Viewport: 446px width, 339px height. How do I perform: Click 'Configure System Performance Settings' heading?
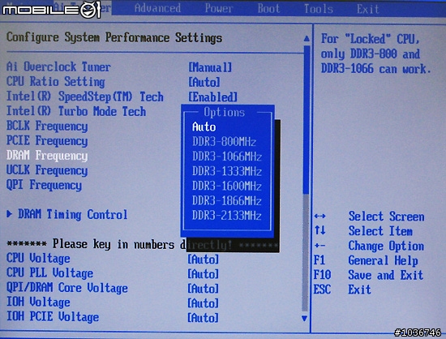click(x=114, y=38)
